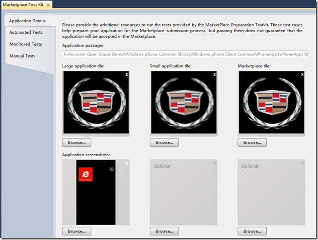Browse for the second optional screenshot
The width and height of the screenshot is (318, 240).
(x=164, y=231)
